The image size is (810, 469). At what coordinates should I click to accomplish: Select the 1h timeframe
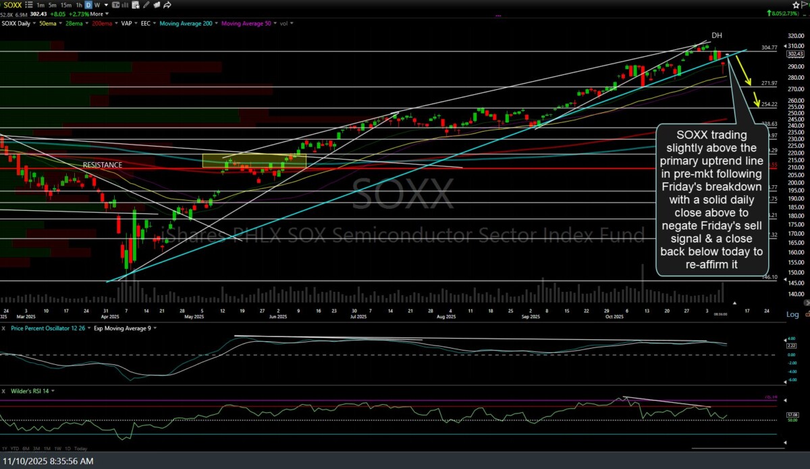click(x=80, y=5)
